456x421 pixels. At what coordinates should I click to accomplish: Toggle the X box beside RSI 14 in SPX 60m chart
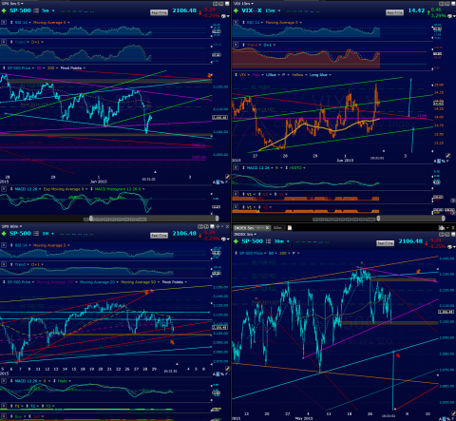4,245
